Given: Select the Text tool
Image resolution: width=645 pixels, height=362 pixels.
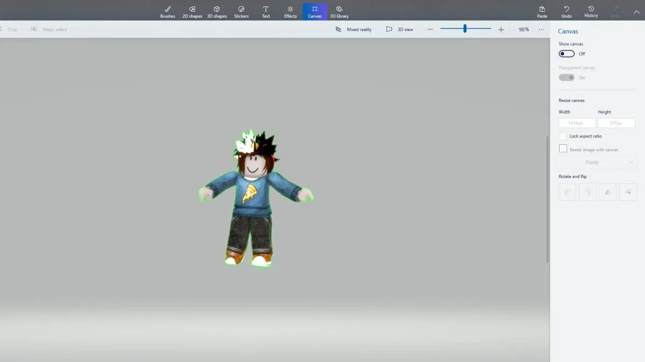Looking at the screenshot, I should [266, 12].
